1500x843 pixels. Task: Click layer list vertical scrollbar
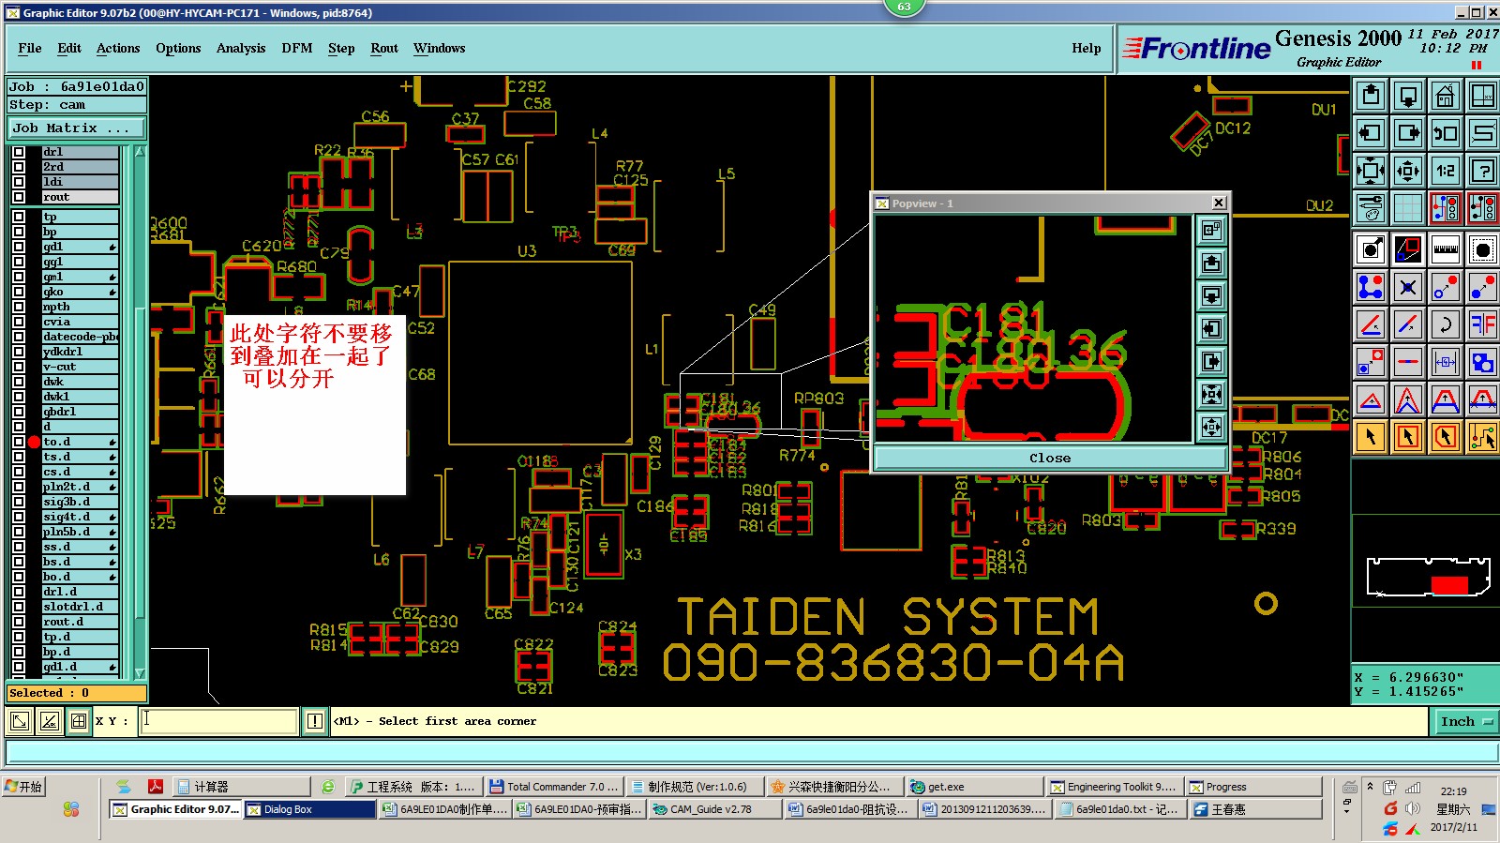click(x=140, y=464)
